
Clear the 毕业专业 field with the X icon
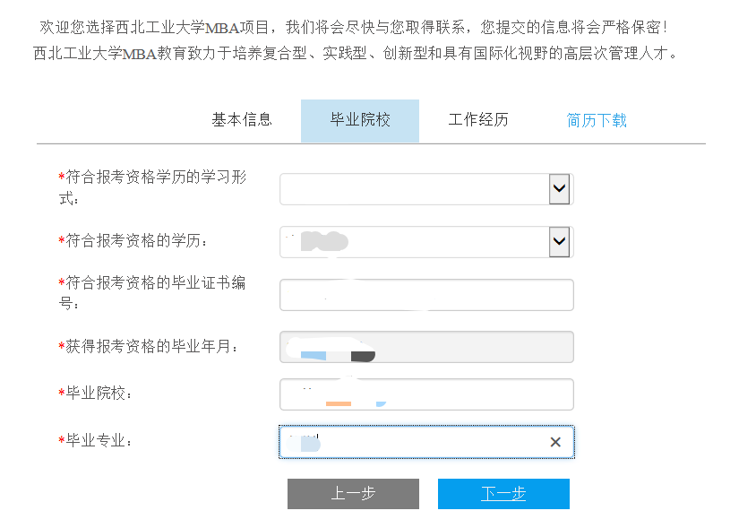(555, 442)
